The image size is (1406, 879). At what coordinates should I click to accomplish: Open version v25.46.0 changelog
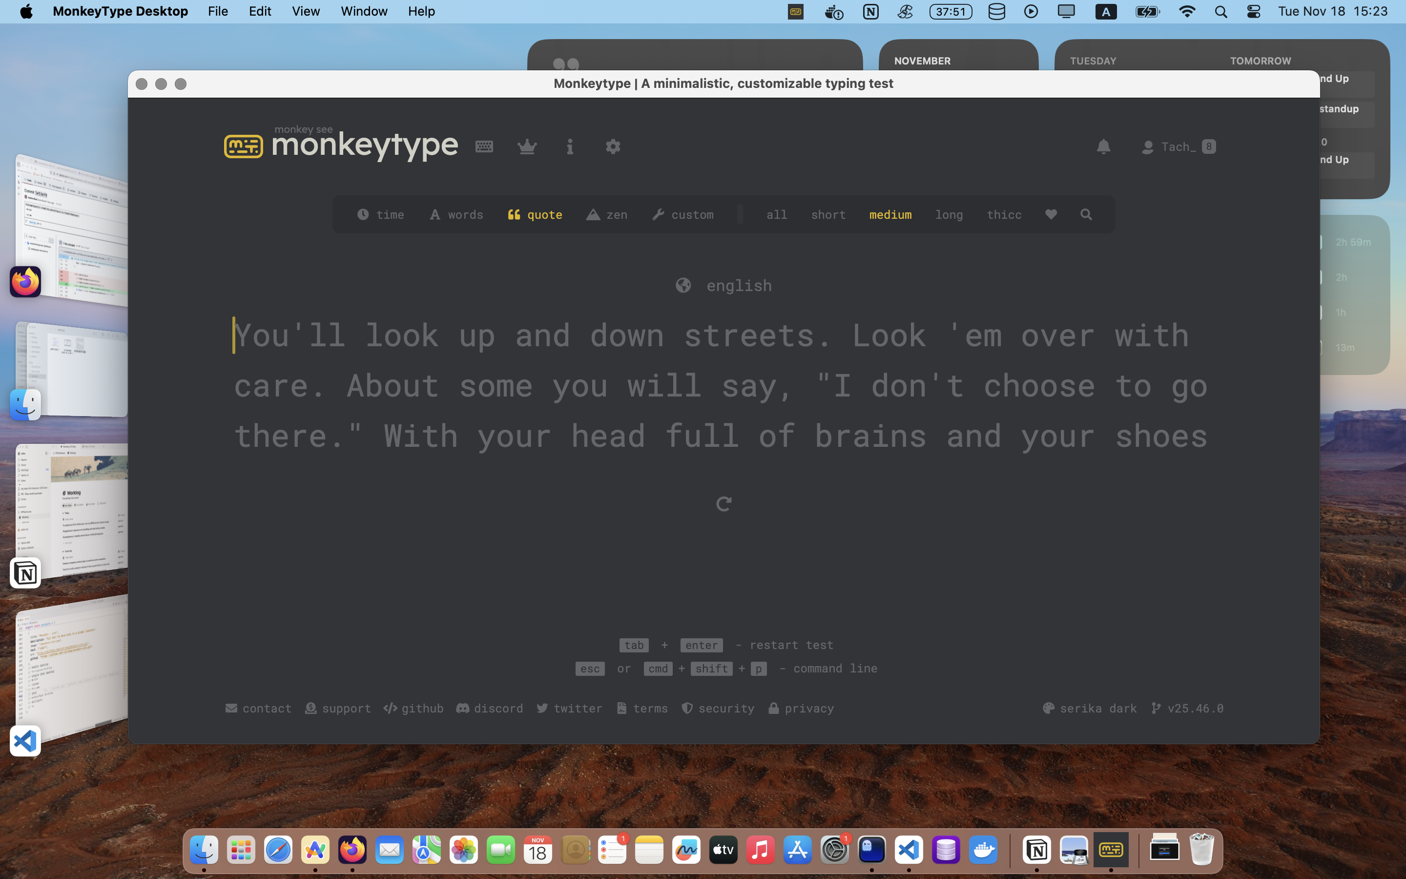[x=1187, y=708]
